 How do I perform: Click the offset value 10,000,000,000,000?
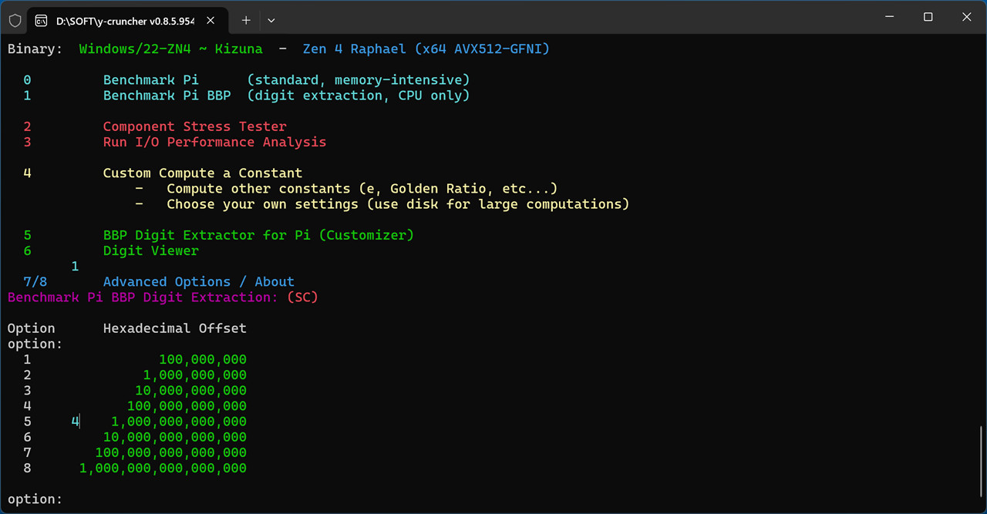[175, 438]
